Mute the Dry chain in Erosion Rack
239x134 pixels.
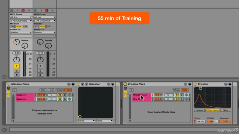point(177,99)
